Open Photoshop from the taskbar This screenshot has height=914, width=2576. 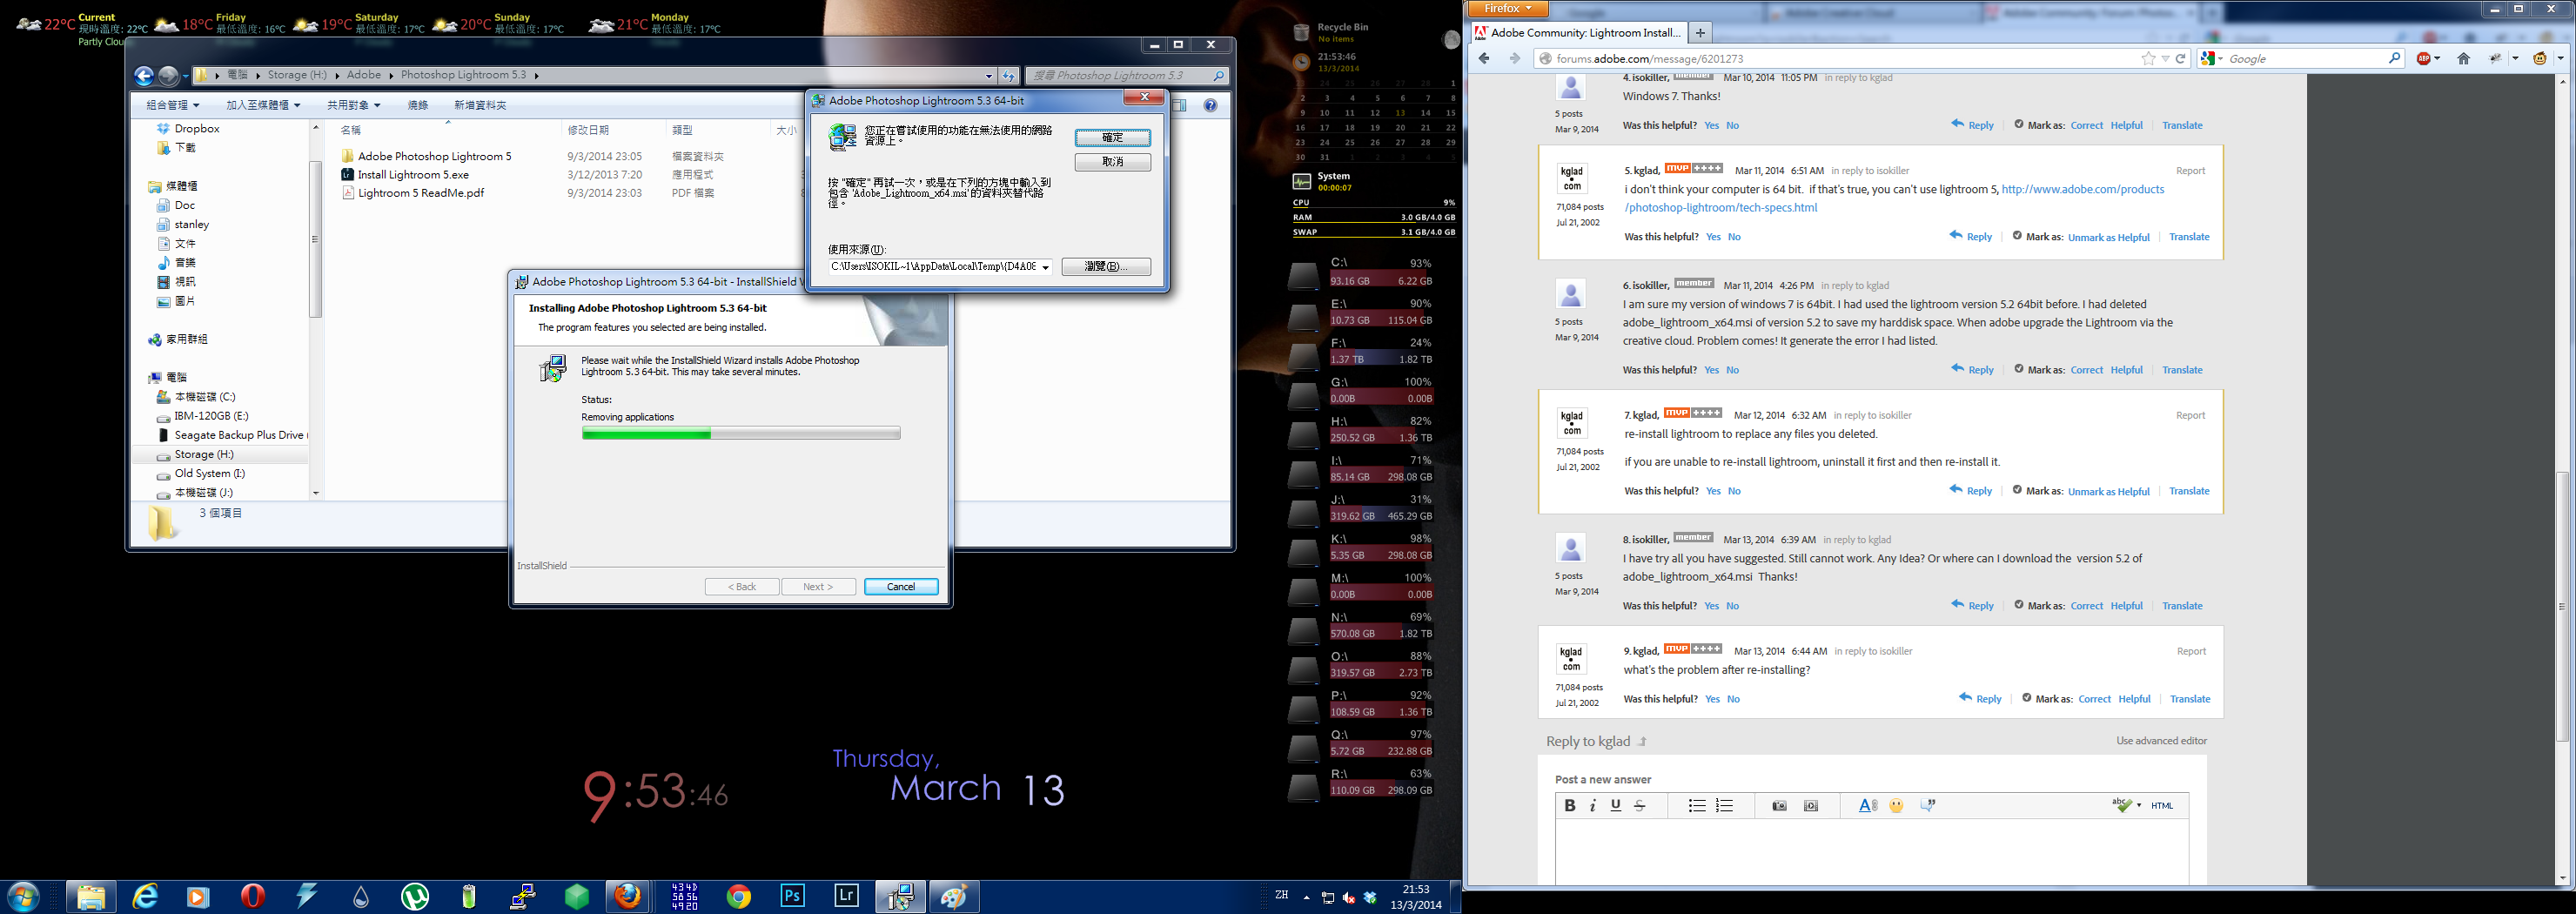[x=793, y=896]
